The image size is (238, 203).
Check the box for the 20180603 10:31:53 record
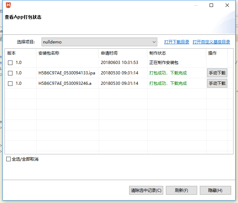point(10,63)
